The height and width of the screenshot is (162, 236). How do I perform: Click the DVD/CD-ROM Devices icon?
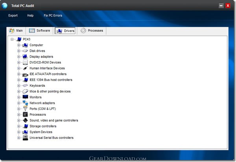25,62
